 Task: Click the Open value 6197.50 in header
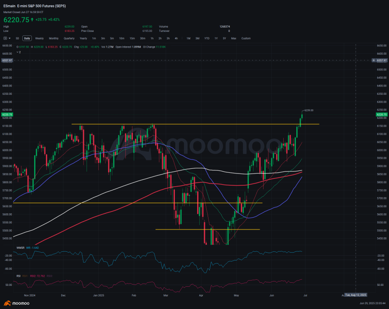(x=147, y=27)
